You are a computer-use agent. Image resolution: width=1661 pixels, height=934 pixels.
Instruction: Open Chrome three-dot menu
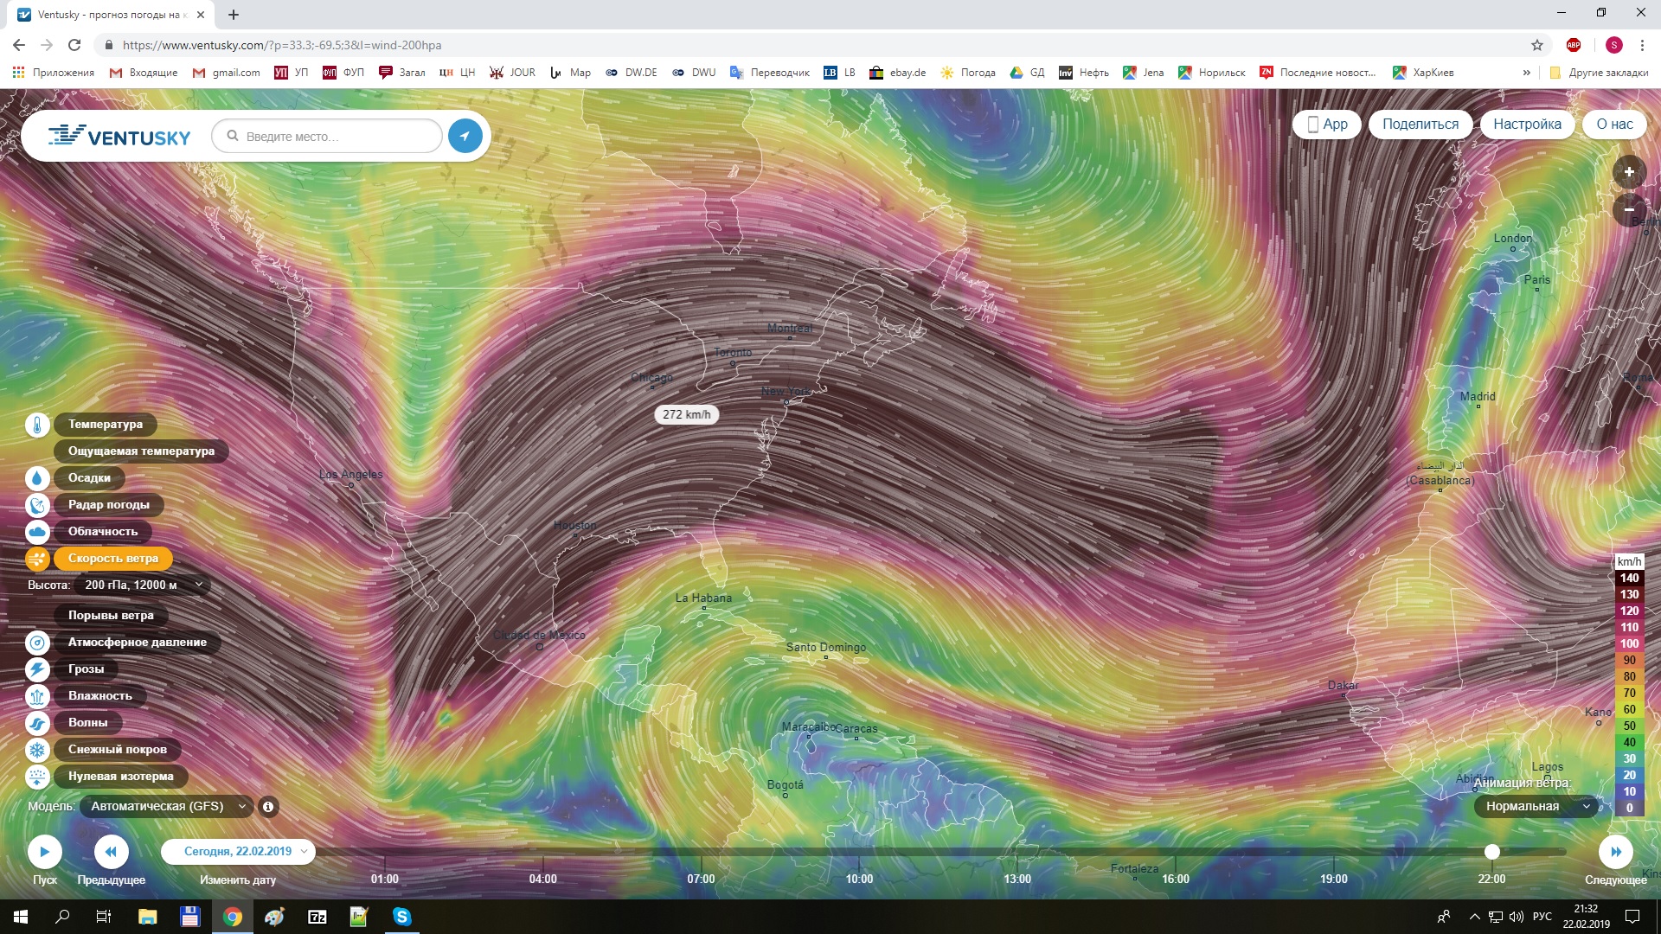click(x=1642, y=45)
